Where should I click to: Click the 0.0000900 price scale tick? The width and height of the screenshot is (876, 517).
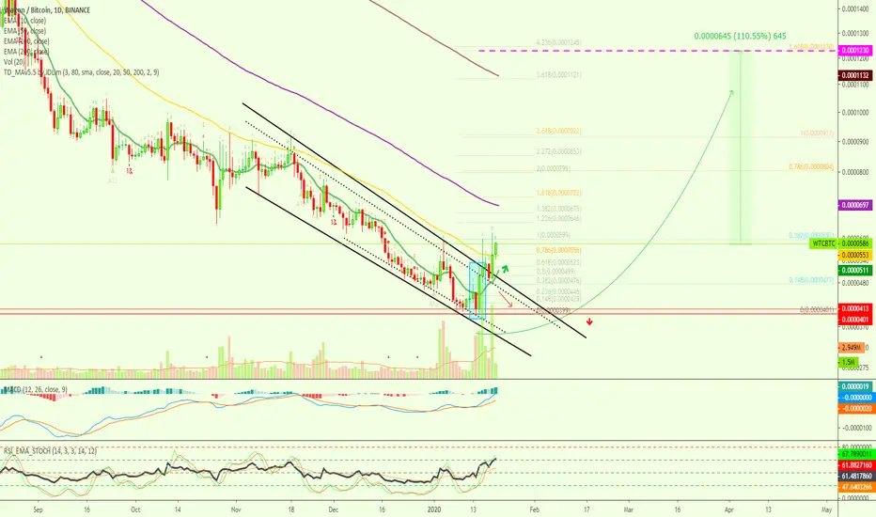[x=857, y=141]
